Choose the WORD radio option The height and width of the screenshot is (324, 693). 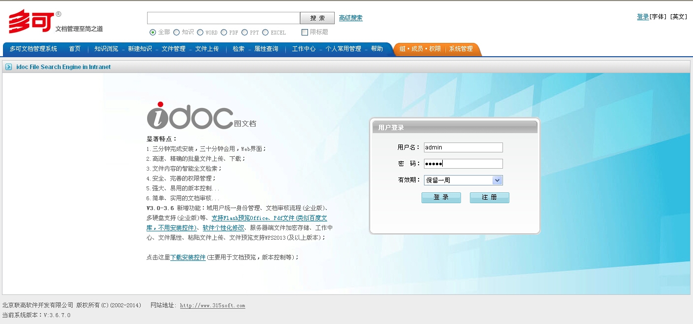click(200, 33)
